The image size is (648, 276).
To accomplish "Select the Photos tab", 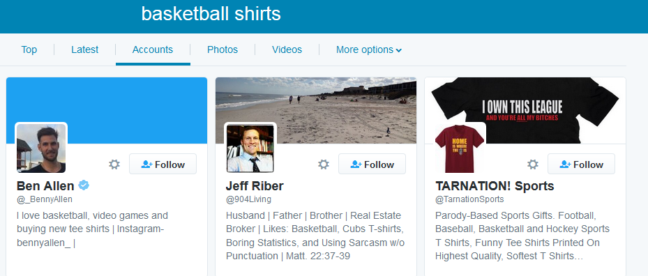I will (x=223, y=50).
